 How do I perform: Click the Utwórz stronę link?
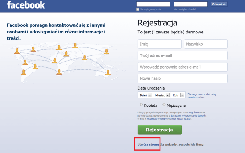coord(148,145)
